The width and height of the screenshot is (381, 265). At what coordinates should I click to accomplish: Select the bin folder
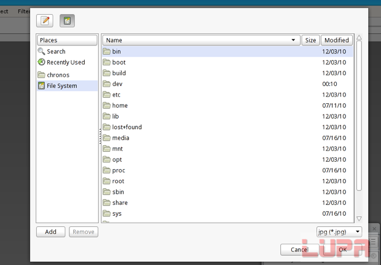[x=227, y=51]
